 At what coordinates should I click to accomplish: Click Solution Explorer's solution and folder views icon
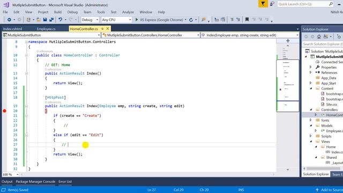tap(326, 36)
